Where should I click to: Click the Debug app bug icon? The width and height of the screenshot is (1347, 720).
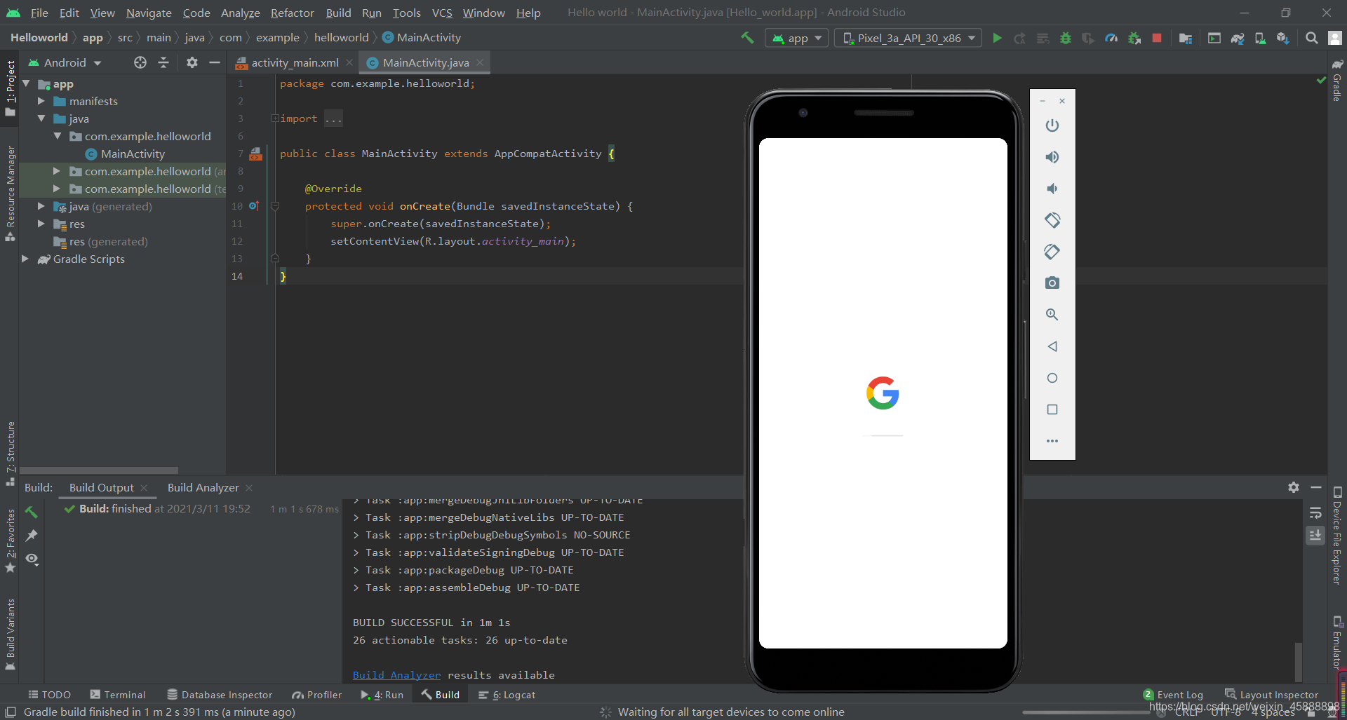(x=1066, y=38)
